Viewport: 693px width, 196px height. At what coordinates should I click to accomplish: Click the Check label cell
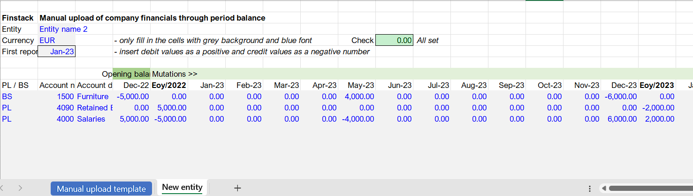click(x=357, y=40)
